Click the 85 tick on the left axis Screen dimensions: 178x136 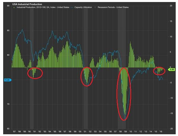tap(9, 31)
